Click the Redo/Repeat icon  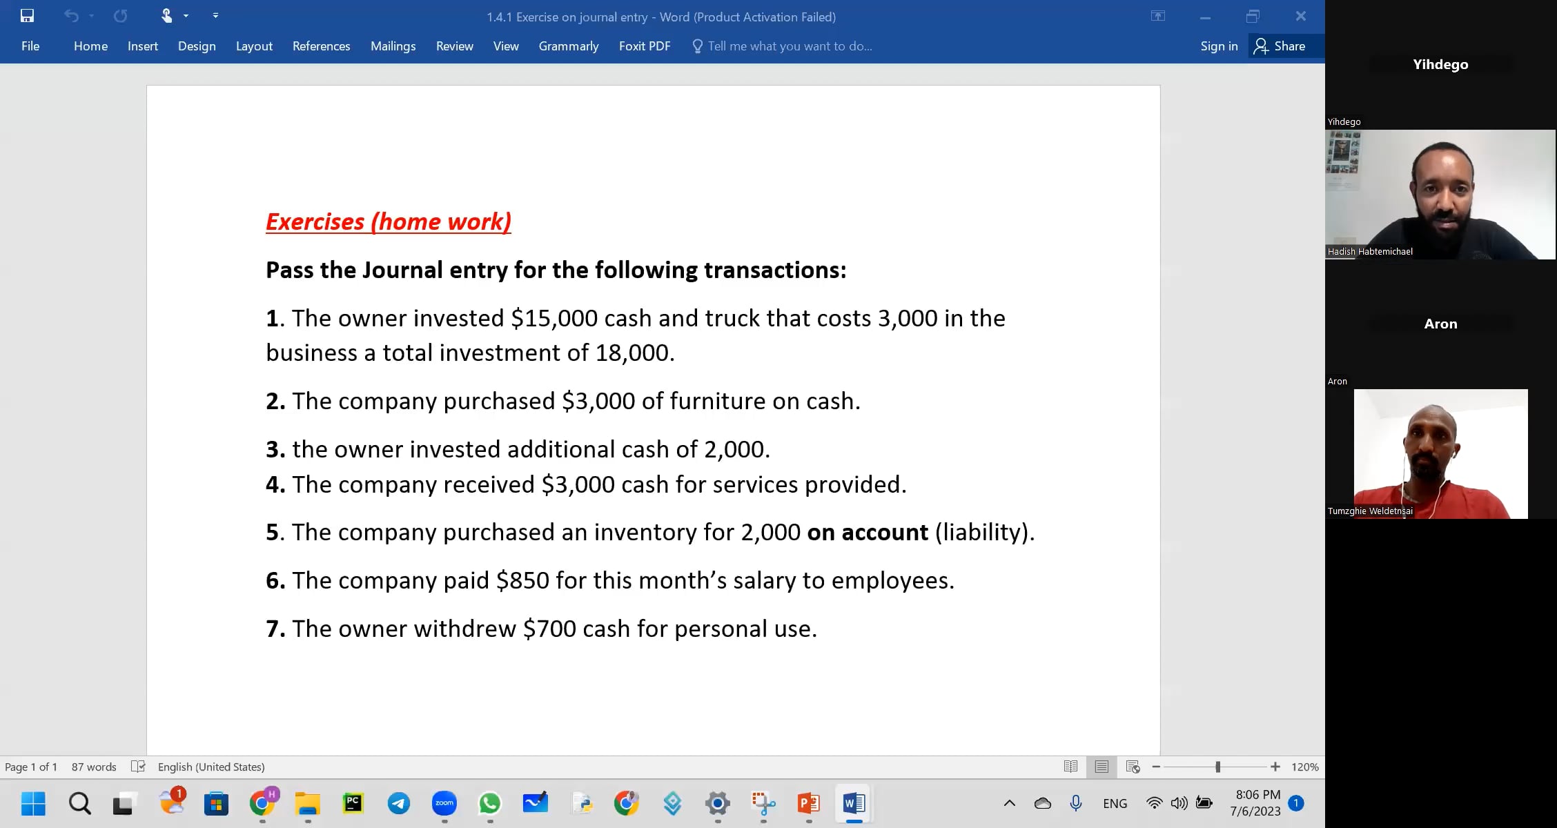coord(120,15)
